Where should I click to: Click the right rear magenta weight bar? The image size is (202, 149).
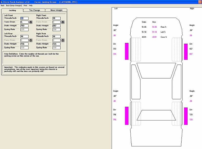(186, 116)
